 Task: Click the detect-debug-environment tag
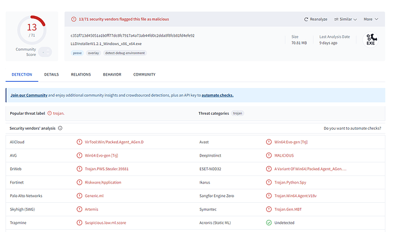(x=125, y=53)
